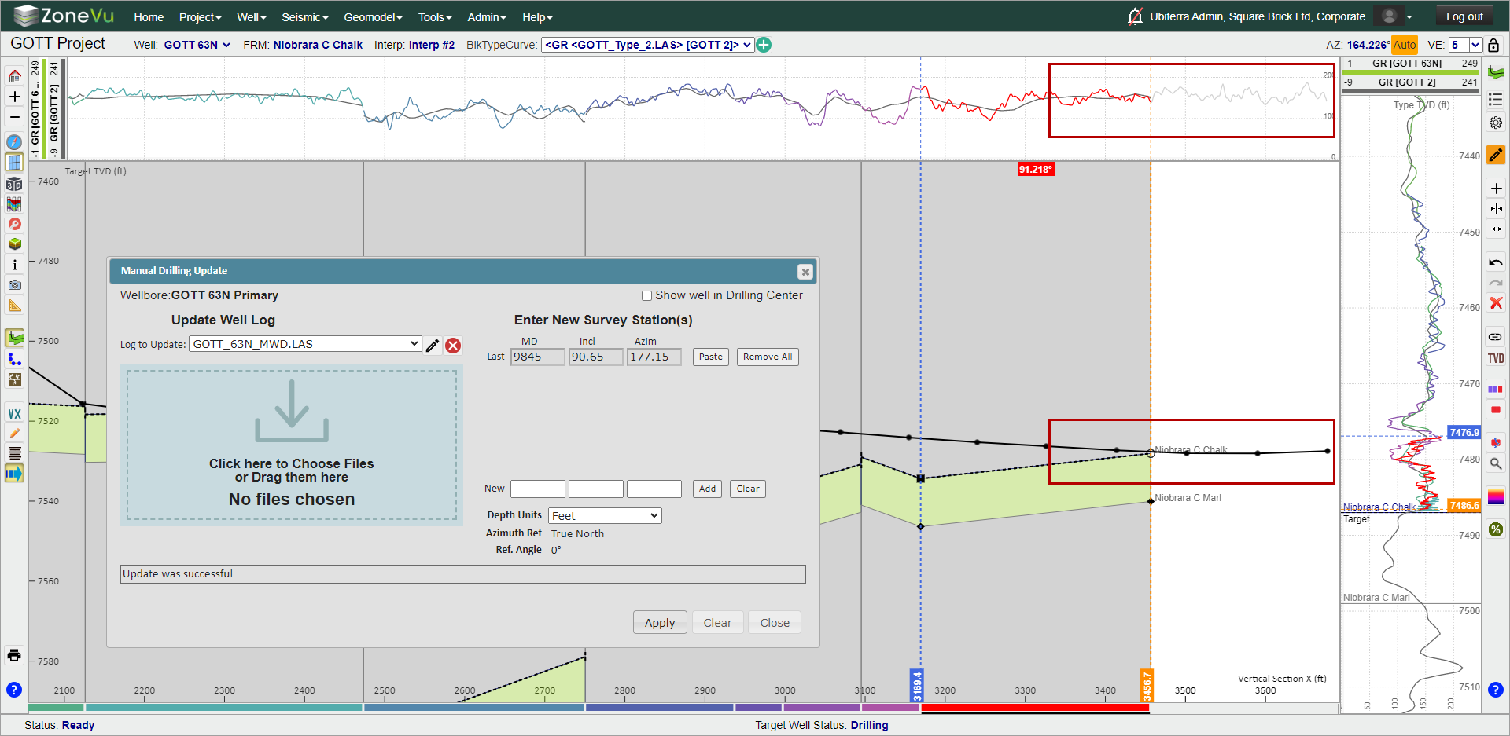Toggle the TVD button in right toolbar
This screenshot has height=736, width=1510.
[x=1496, y=358]
